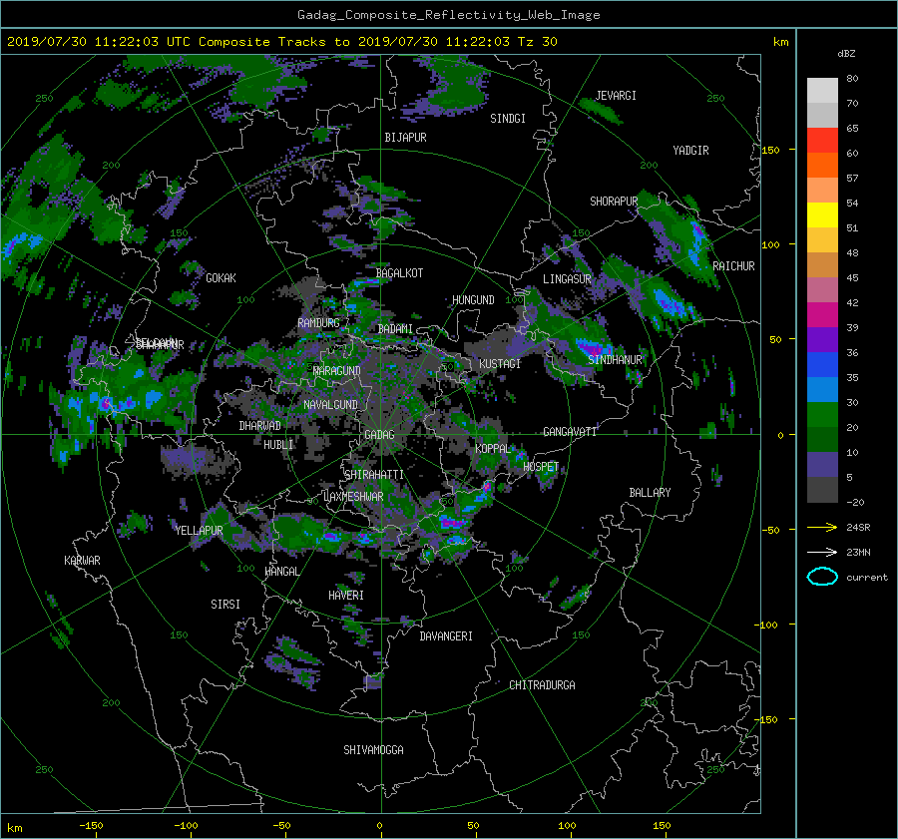Click the HANGAL city label
Image resolution: width=898 pixels, height=839 pixels.
(x=281, y=572)
